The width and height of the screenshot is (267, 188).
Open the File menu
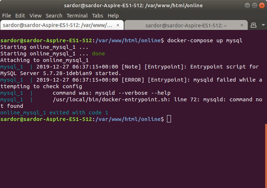tap(7, 16)
